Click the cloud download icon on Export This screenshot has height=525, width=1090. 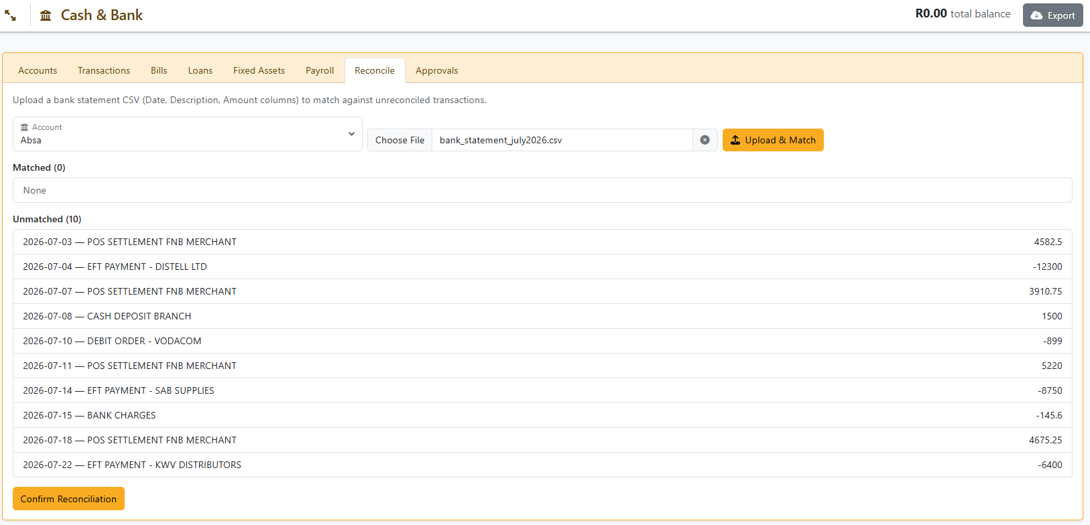pos(1036,15)
